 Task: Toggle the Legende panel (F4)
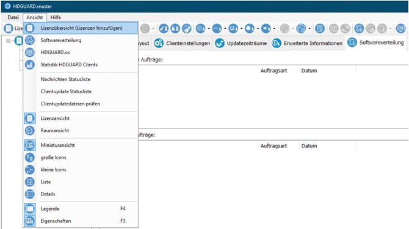tap(81, 209)
